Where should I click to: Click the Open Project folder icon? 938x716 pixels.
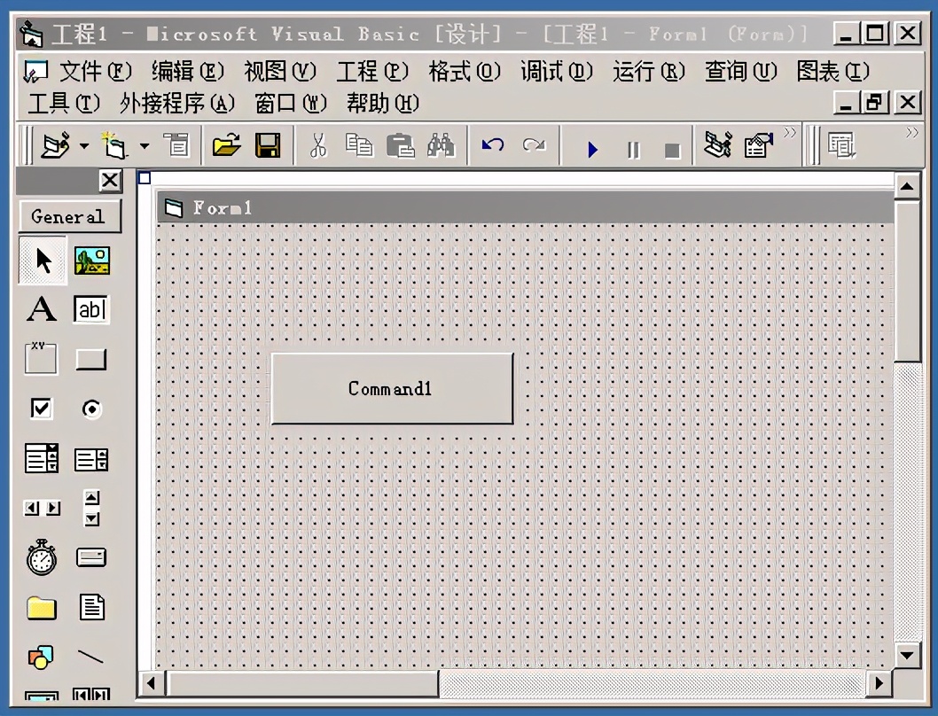point(226,145)
